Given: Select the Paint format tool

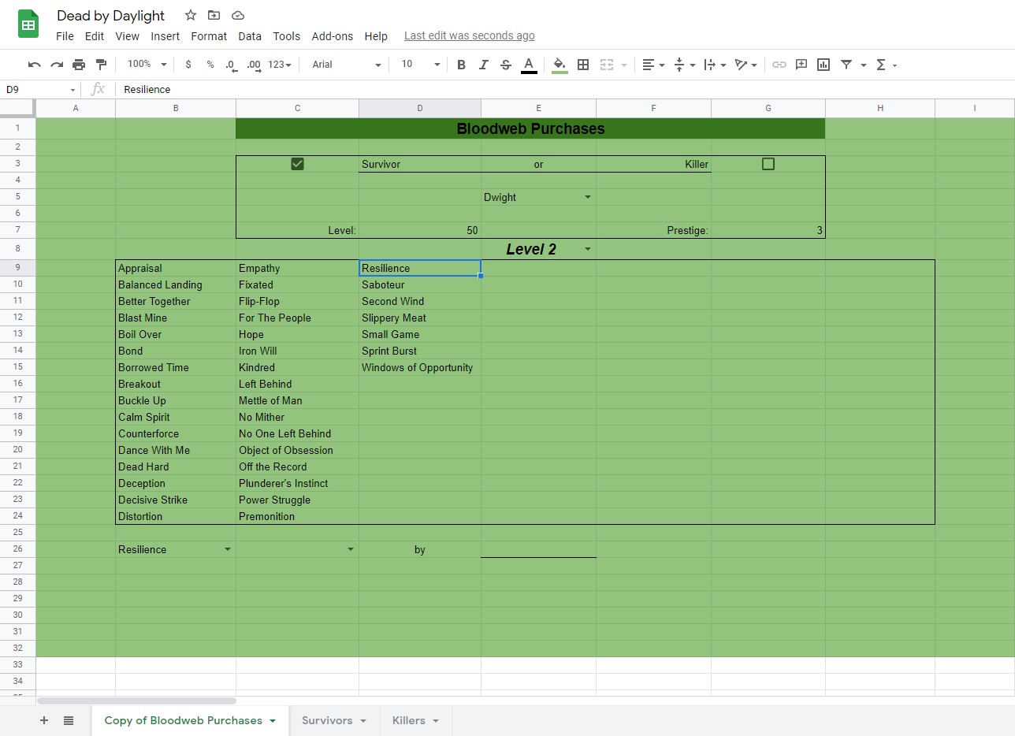Looking at the screenshot, I should (x=101, y=65).
